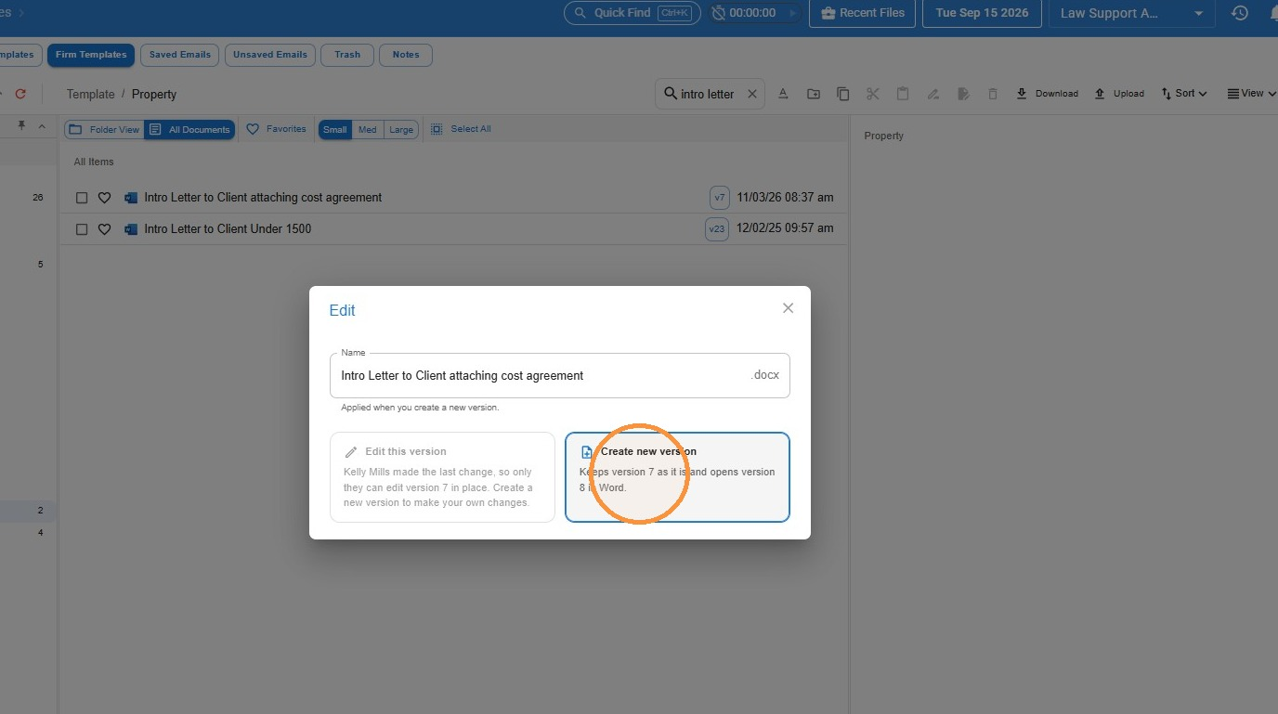Click the Download button
The image size is (1278, 714).
click(1047, 94)
